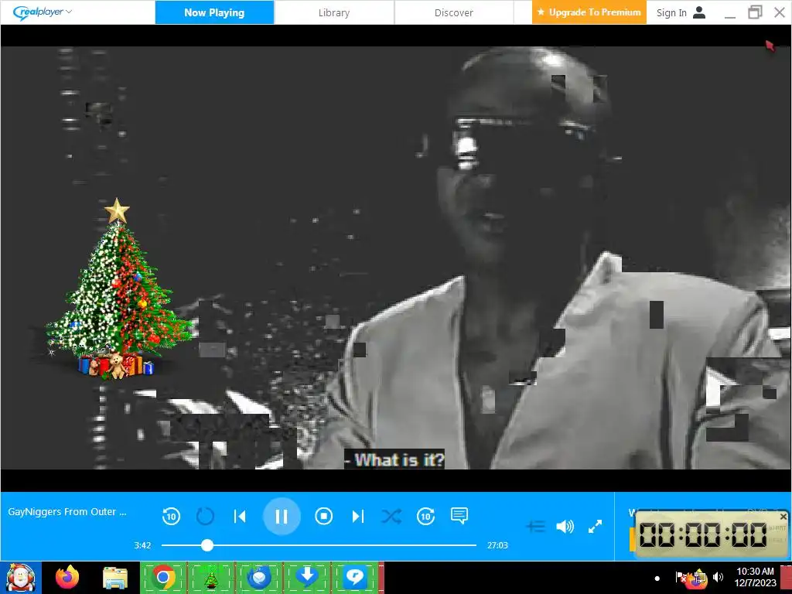Click the total duration 27:03

(x=497, y=545)
